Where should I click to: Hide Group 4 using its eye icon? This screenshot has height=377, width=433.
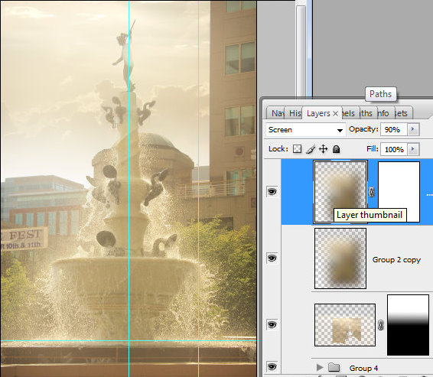coord(272,366)
